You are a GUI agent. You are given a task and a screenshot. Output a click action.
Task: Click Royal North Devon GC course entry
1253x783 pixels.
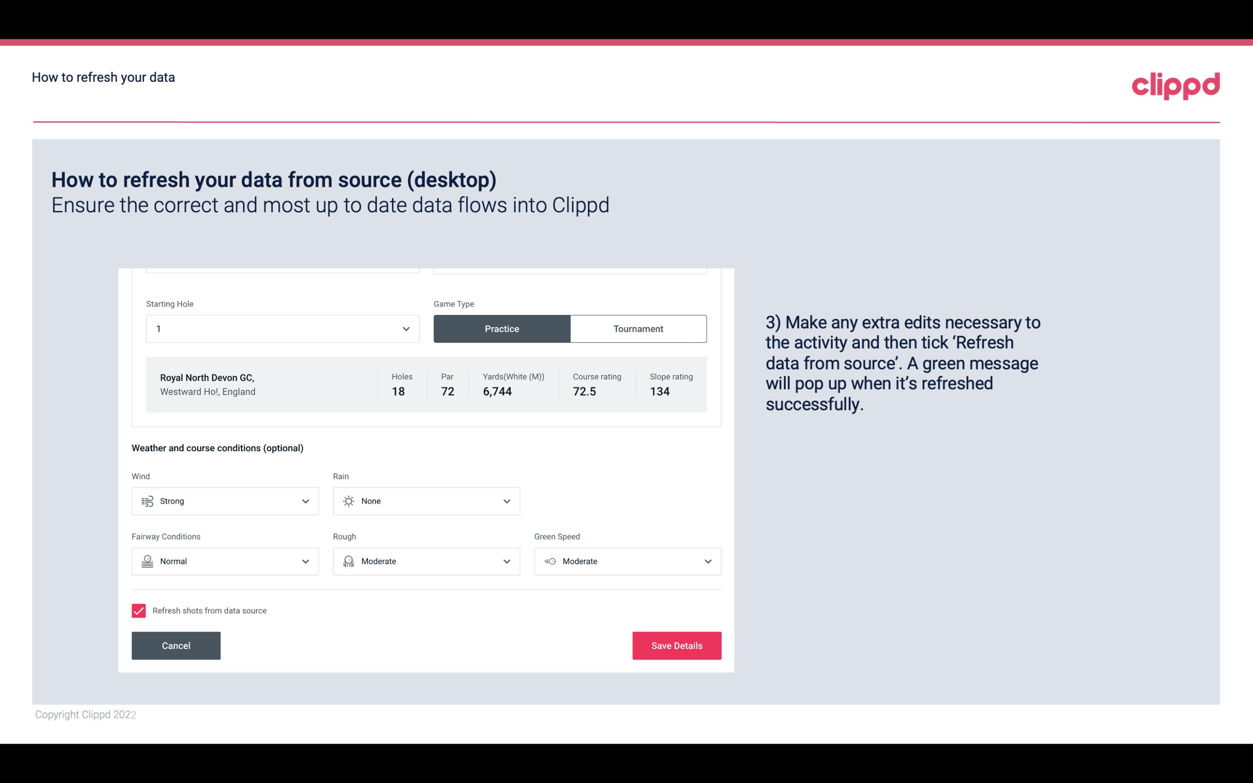[426, 384]
